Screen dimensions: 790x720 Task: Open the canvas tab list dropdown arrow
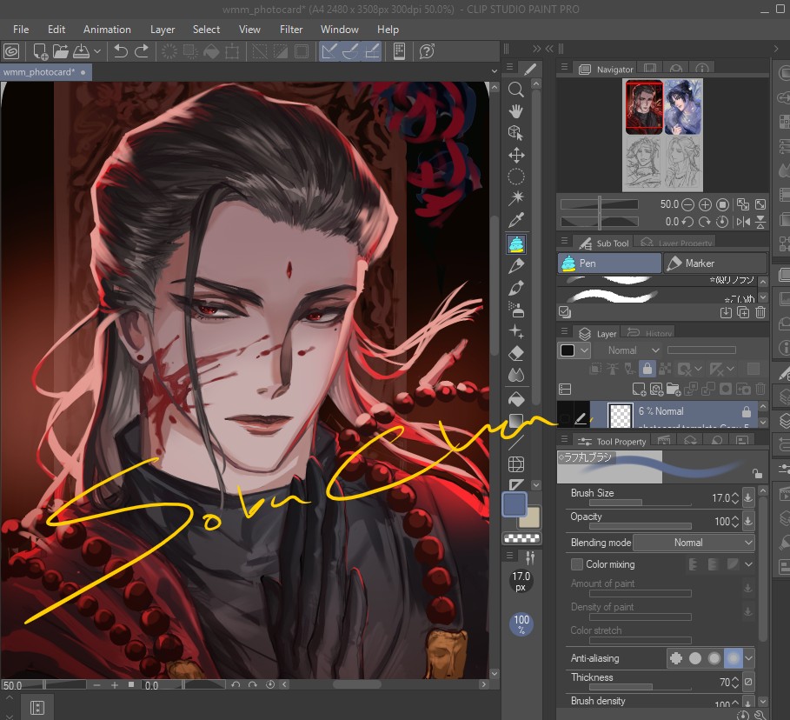pyautogui.click(x=495, y=72)
